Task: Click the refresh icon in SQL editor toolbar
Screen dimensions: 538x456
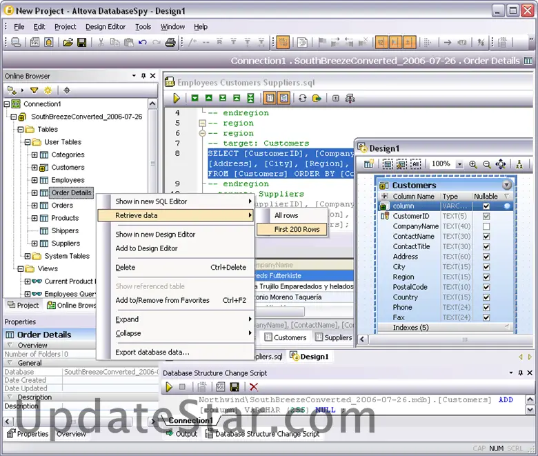Action: tap(302, 99)
